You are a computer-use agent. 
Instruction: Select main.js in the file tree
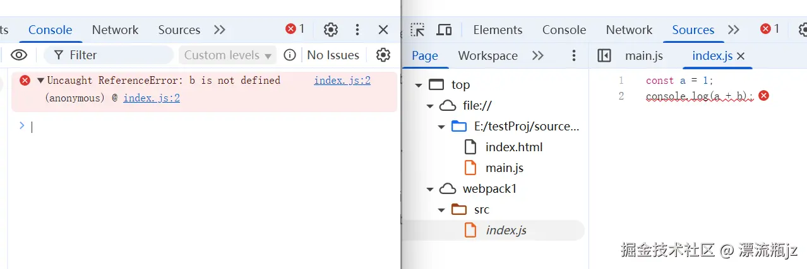(x=504, y=168)
